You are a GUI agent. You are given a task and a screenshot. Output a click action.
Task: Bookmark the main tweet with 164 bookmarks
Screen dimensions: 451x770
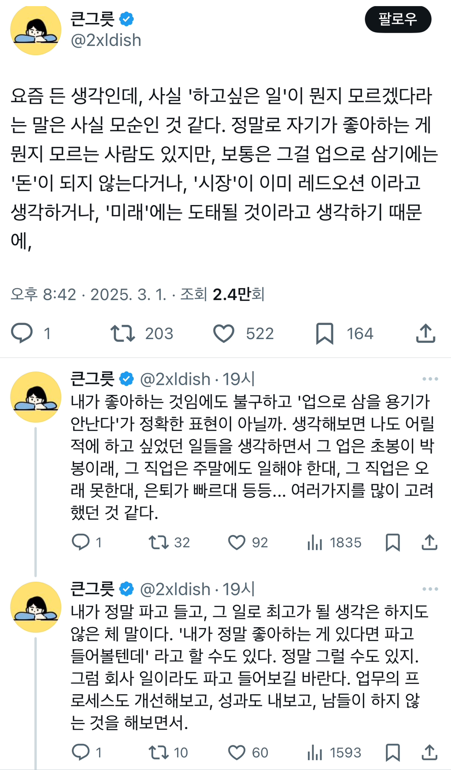tap(325, 333)
